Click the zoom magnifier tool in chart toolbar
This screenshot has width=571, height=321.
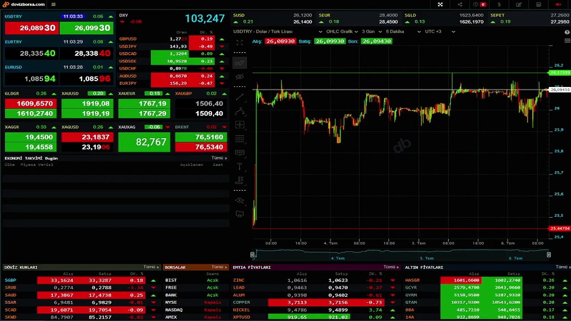(x=240, y=201)
